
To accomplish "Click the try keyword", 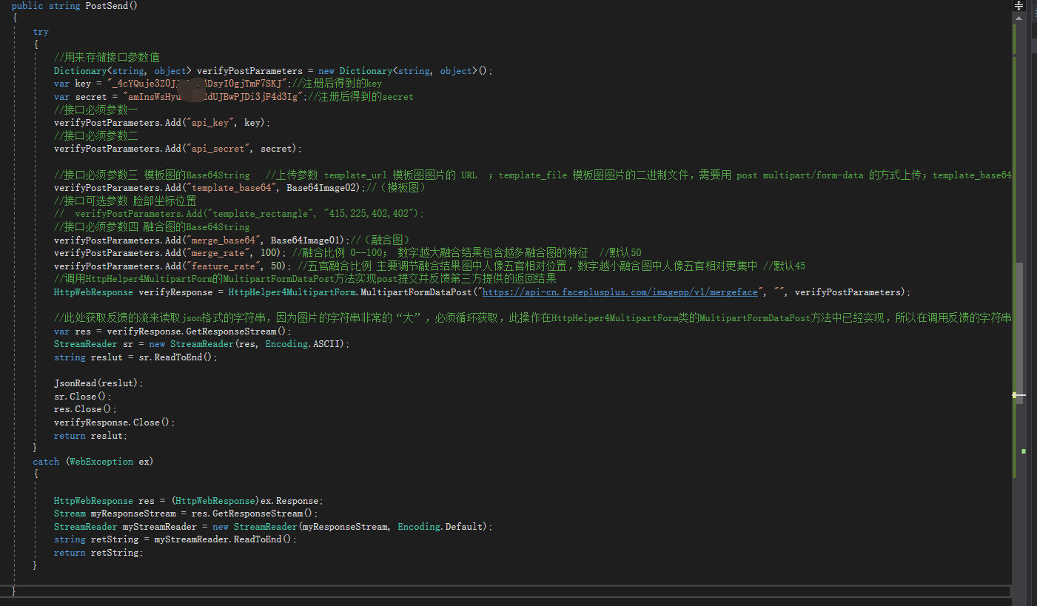I will (x=41, y=32).
